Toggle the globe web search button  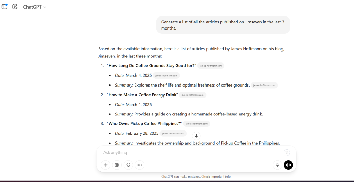click(117, 165)
